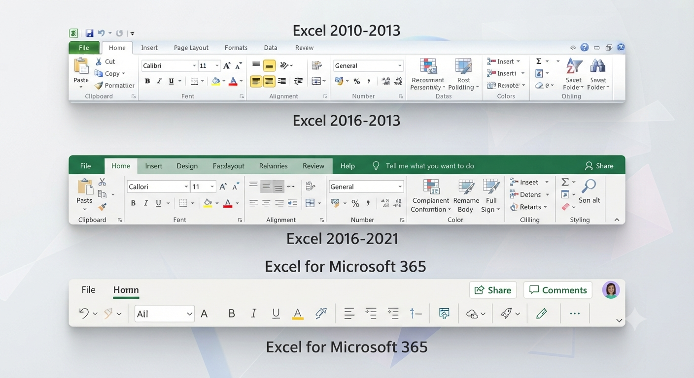The image size is (694, 378).
Task: Click Tell me what you want to do
Action: (x=430, y=166)
